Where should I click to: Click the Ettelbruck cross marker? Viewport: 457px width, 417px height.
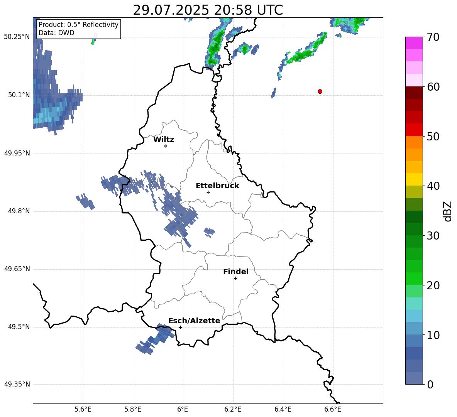coord(208,192)
